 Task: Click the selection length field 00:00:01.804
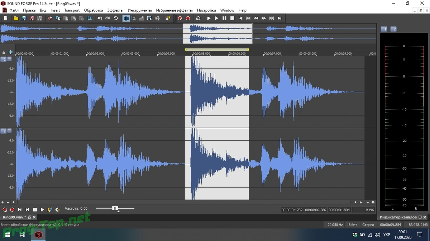[339, 210]
